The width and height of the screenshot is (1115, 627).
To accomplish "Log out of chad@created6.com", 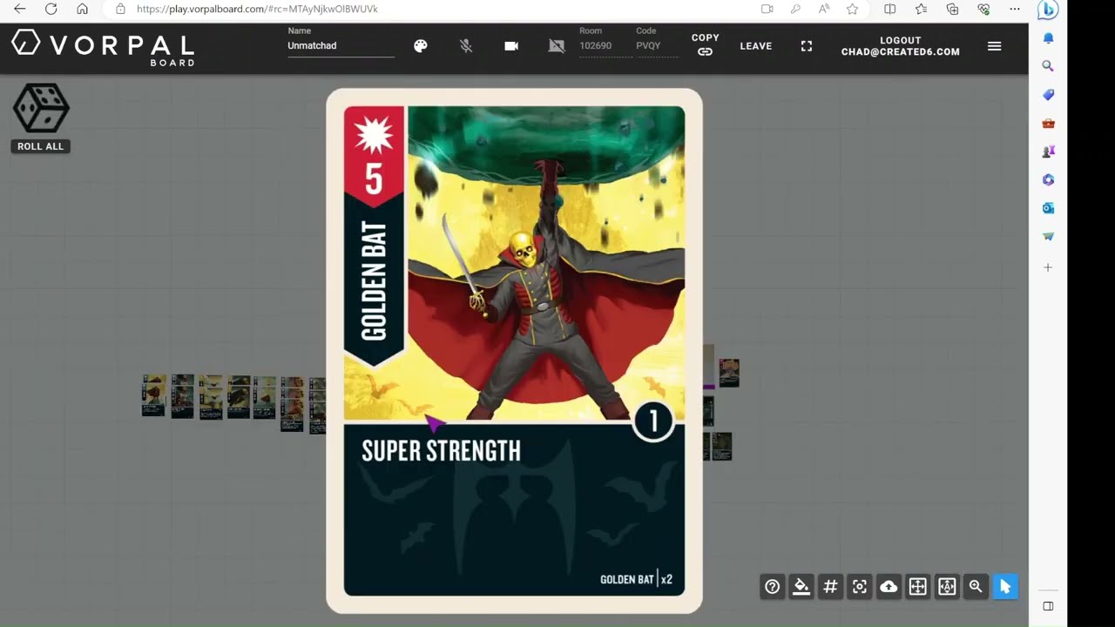I will click(x=901, y=46).
